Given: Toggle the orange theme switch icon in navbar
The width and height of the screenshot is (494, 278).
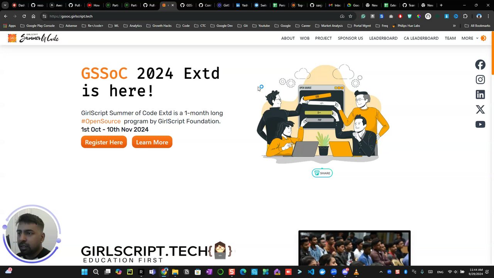Looking at the screenshot, I should 483,38.
